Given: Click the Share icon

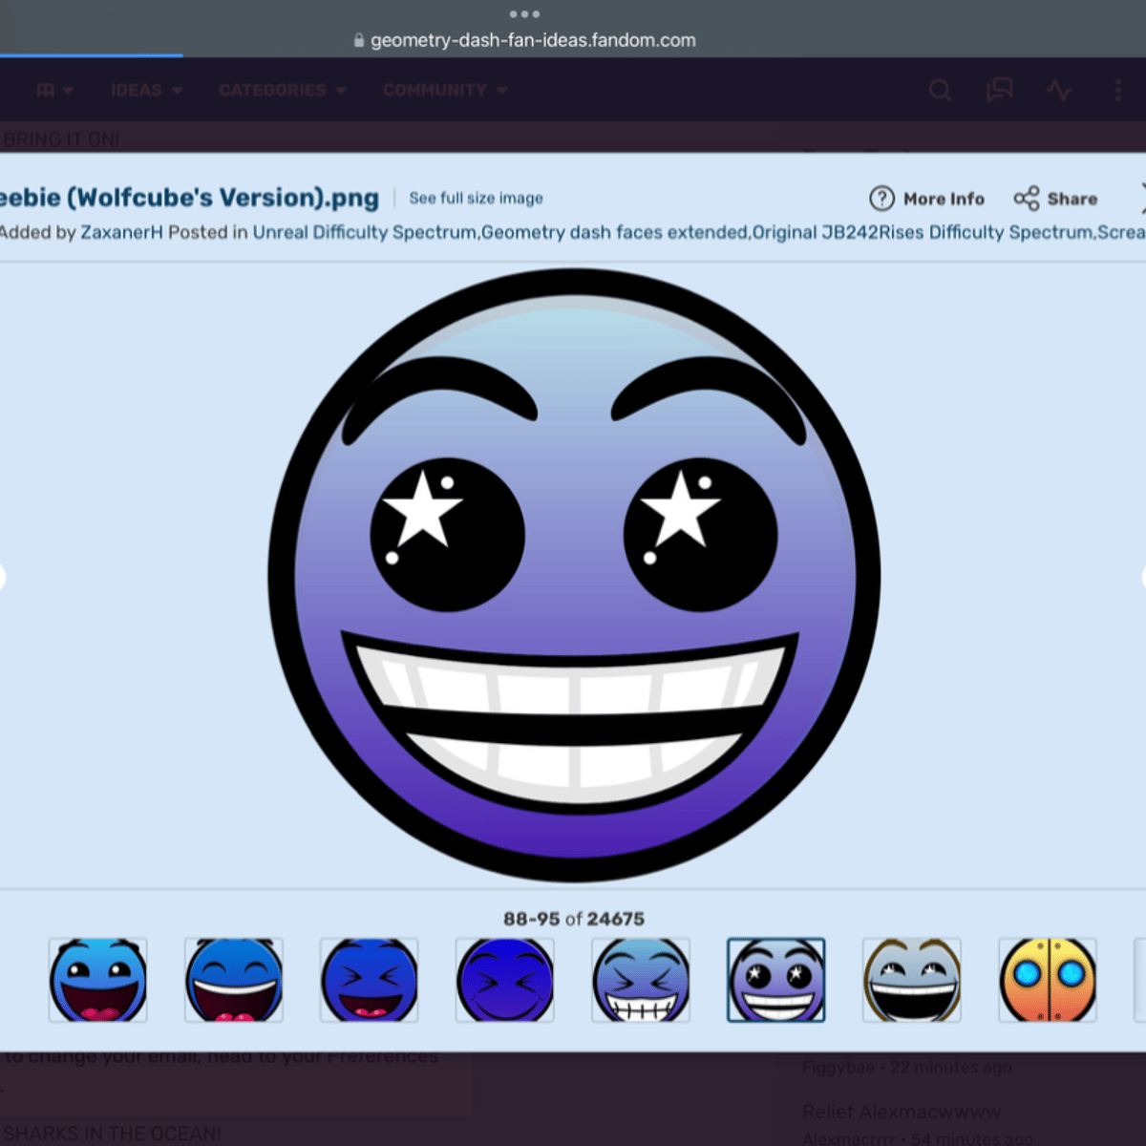Looking at the screenshot, I should [1027, 199].
